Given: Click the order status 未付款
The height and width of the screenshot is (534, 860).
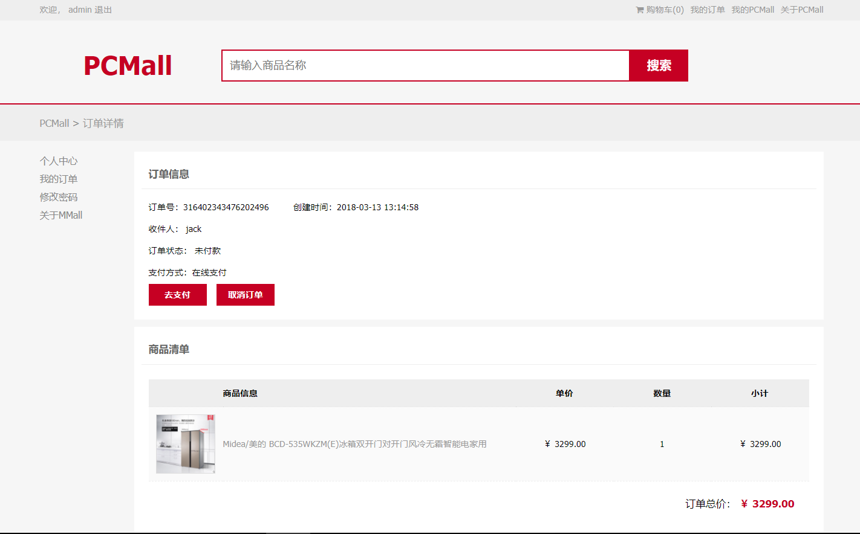Looking at the screenshot, I should click(x=208, y=251).
